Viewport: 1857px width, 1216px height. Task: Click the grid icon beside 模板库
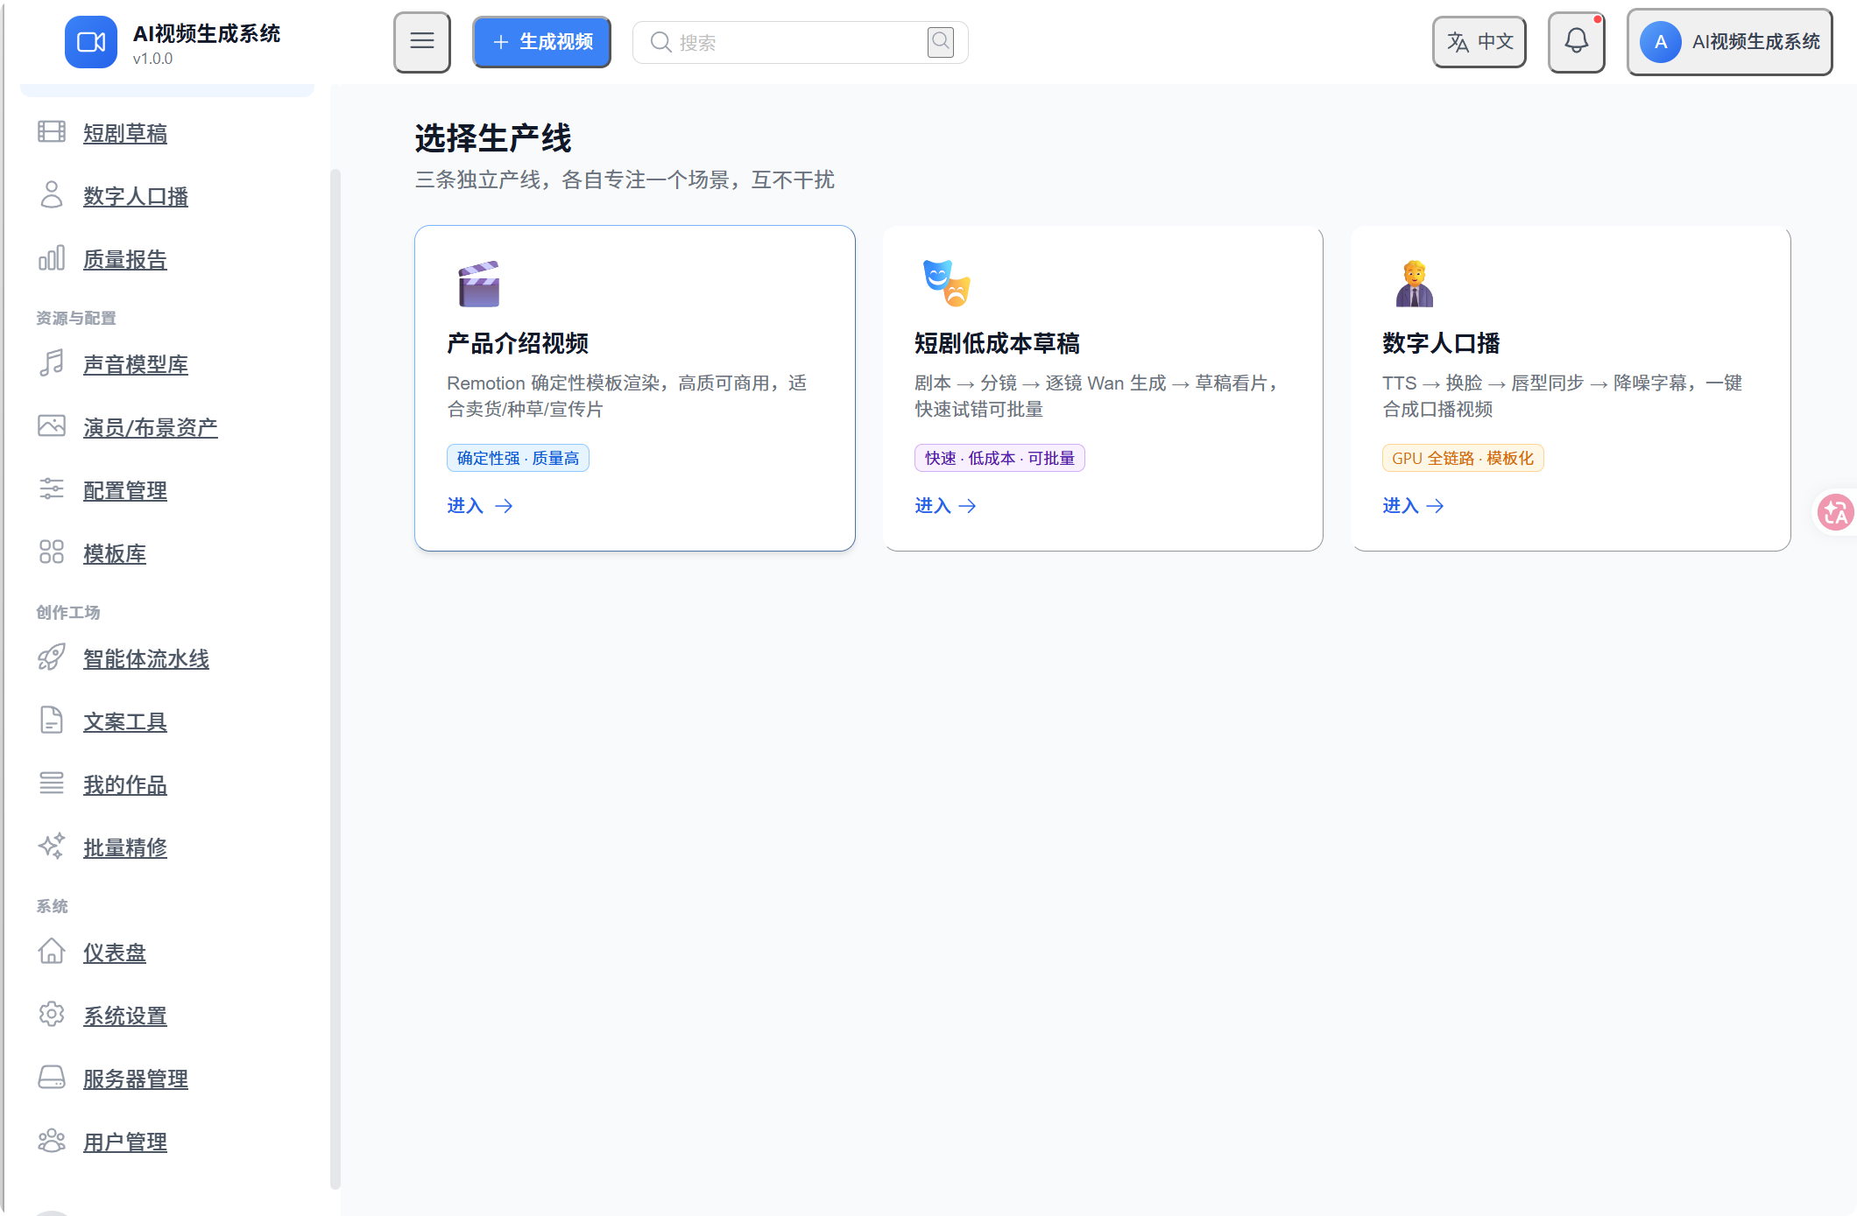click(x=52, y=552)
